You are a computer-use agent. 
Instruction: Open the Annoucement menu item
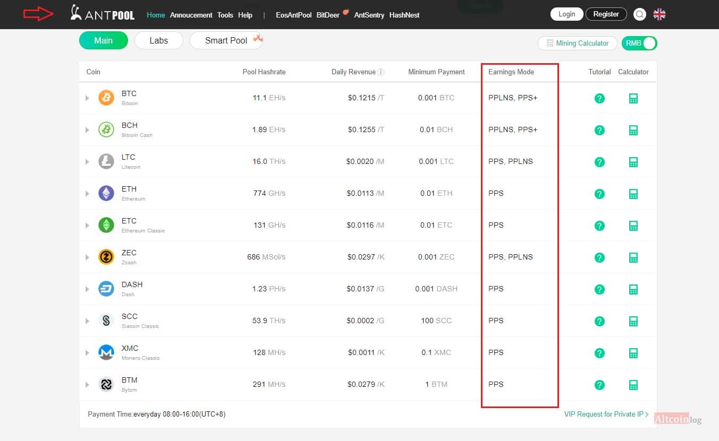(x=191, y=15)
